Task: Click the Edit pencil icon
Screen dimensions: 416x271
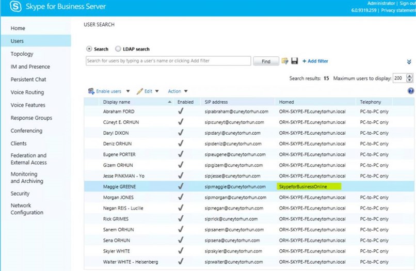Action: click(x=140, y=91)
